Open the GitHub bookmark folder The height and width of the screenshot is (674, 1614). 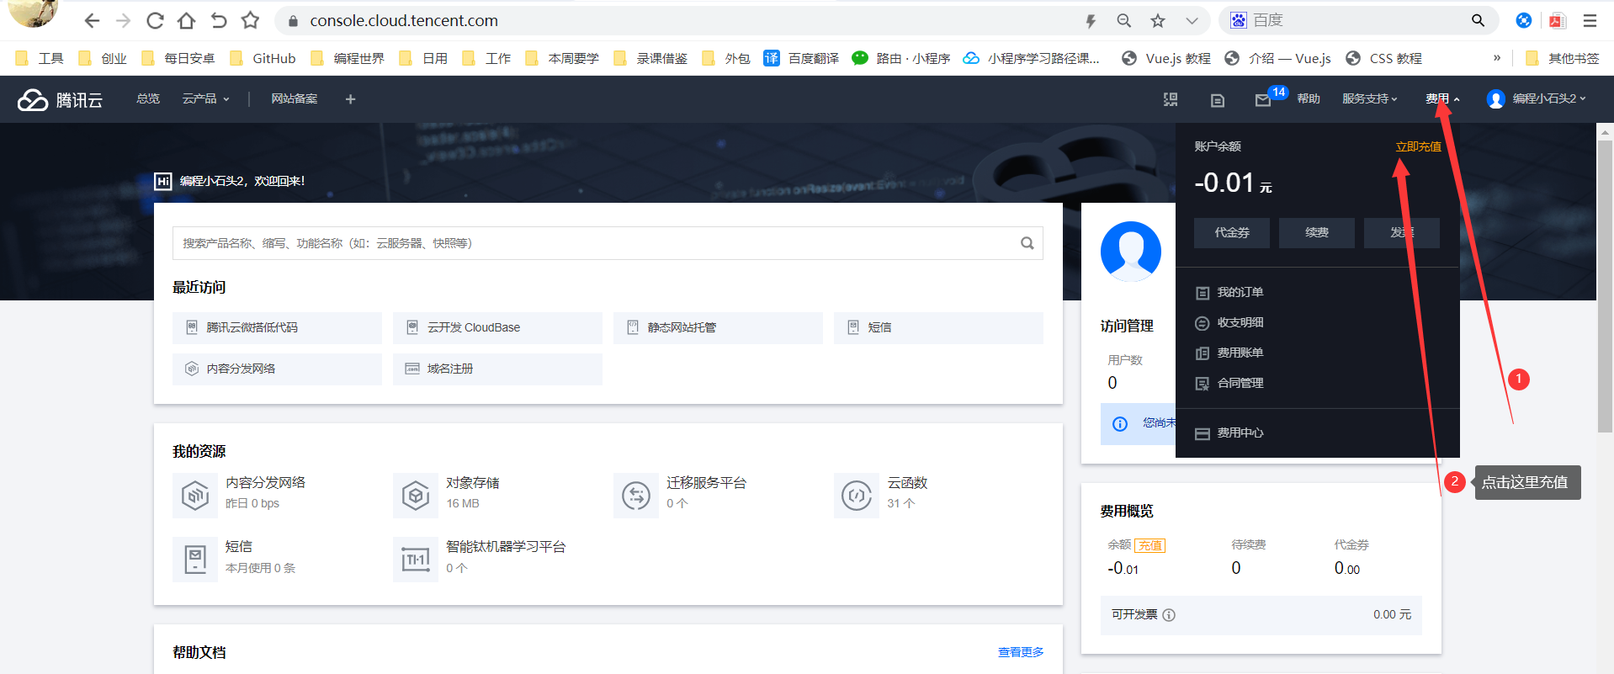(263, 58)
